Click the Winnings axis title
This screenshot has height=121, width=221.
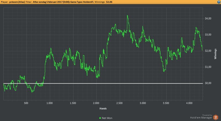tap(215, 54)
